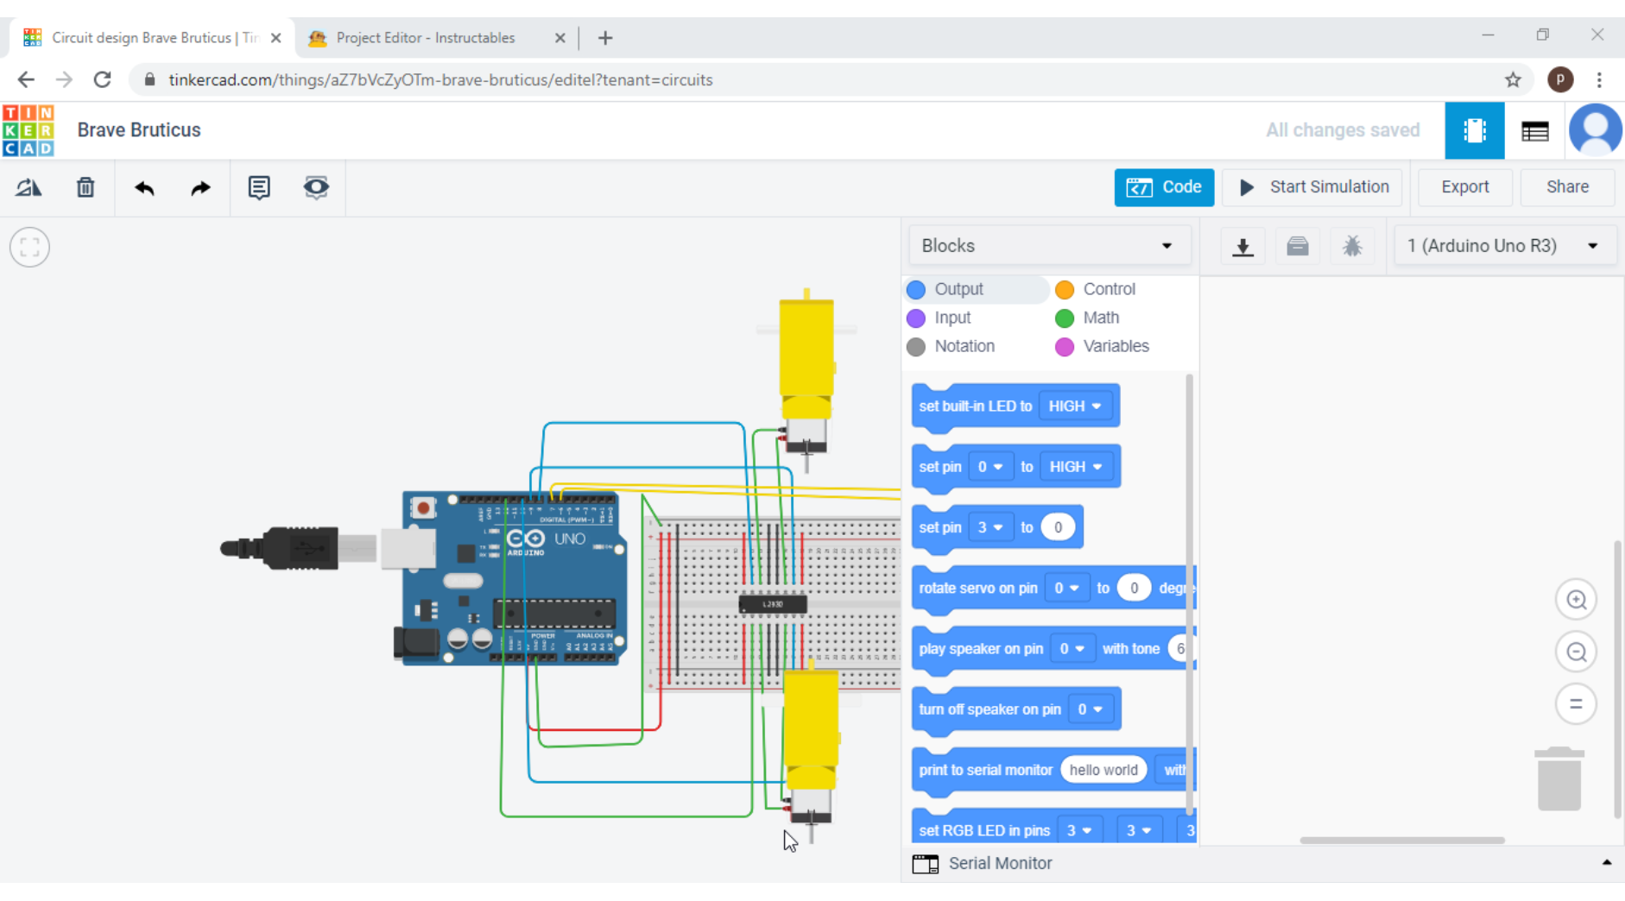Open the Chrome profile icon

coord(1560,79)
